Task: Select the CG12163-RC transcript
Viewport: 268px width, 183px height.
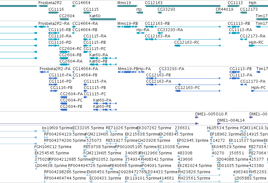Action: 197,46
